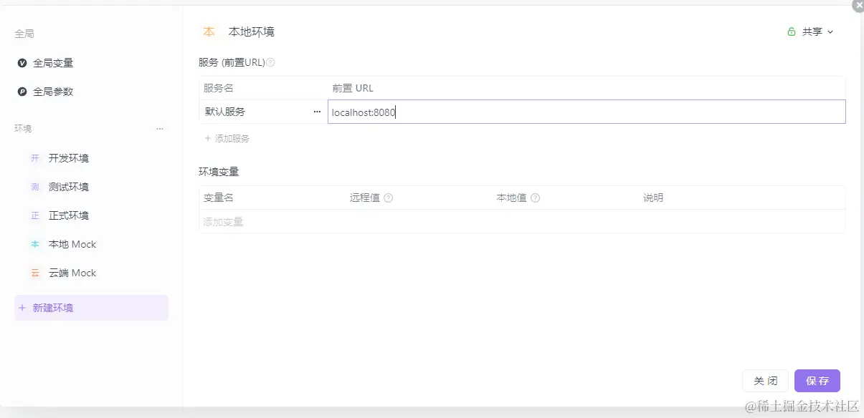
Task: Open the 全局变量 icon in sidebar
Action: pos(22,63)
